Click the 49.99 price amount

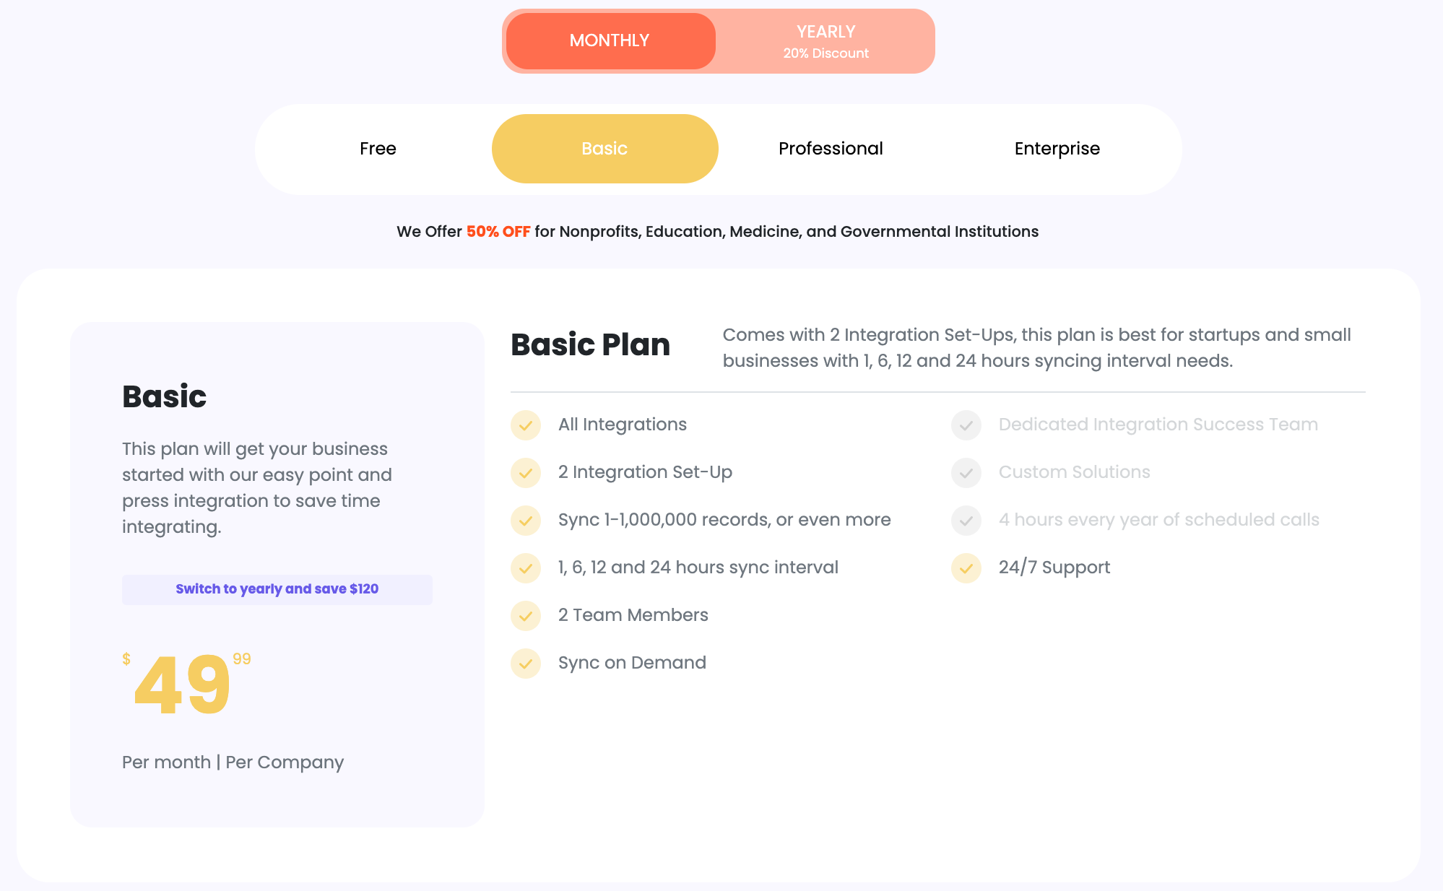187,684
